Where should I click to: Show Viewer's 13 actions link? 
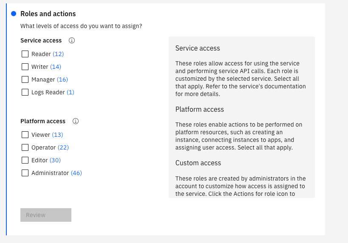(x=57, y=135)
